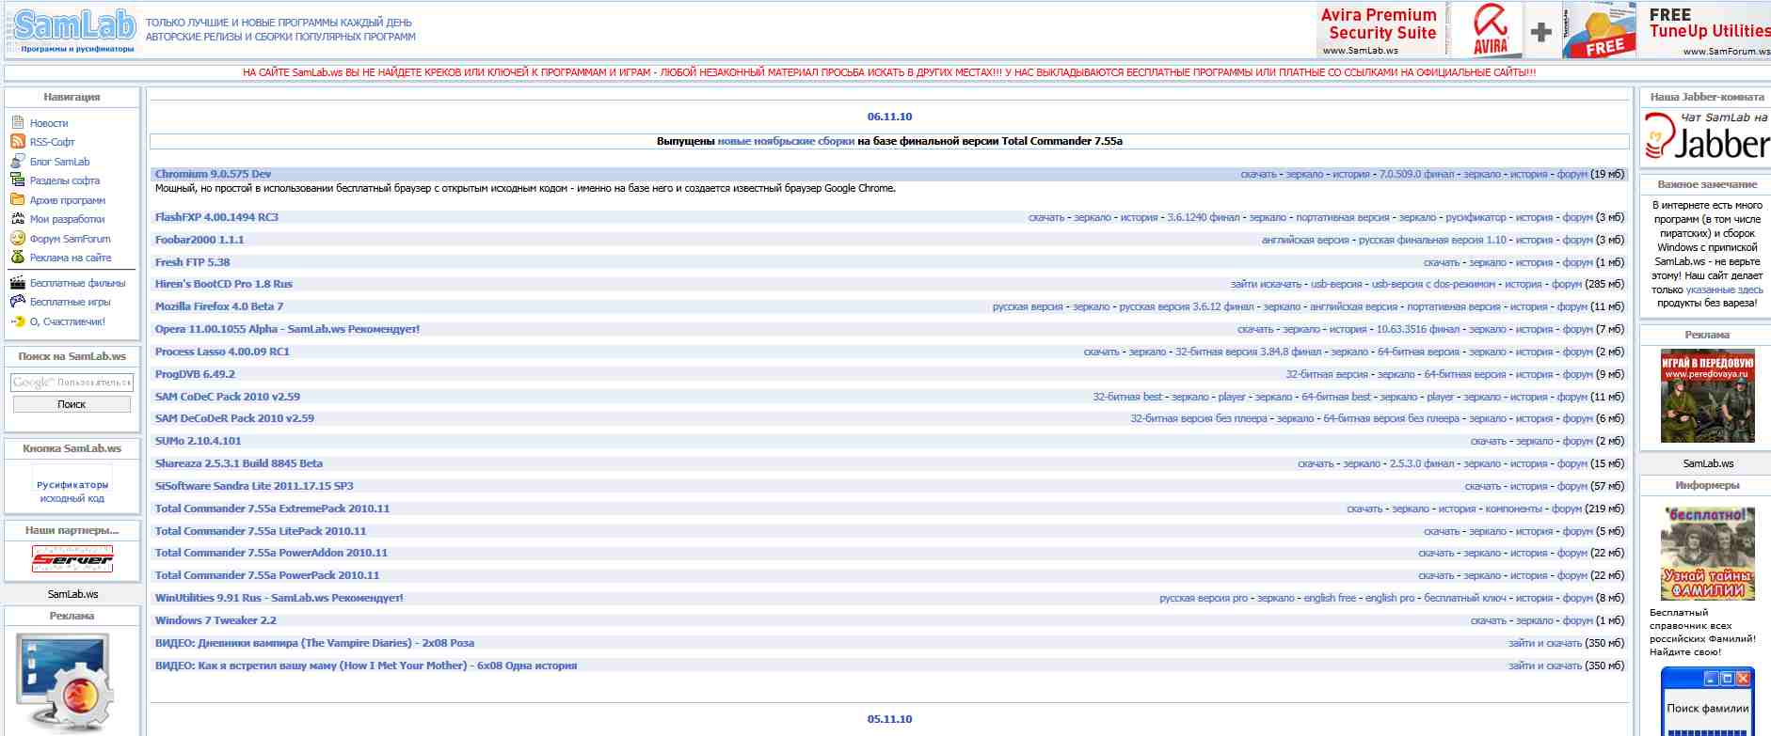Click the peredovaya.ru soldiers advertisement
This screenshot has height=736, width=1771.
pos(1707,395)
